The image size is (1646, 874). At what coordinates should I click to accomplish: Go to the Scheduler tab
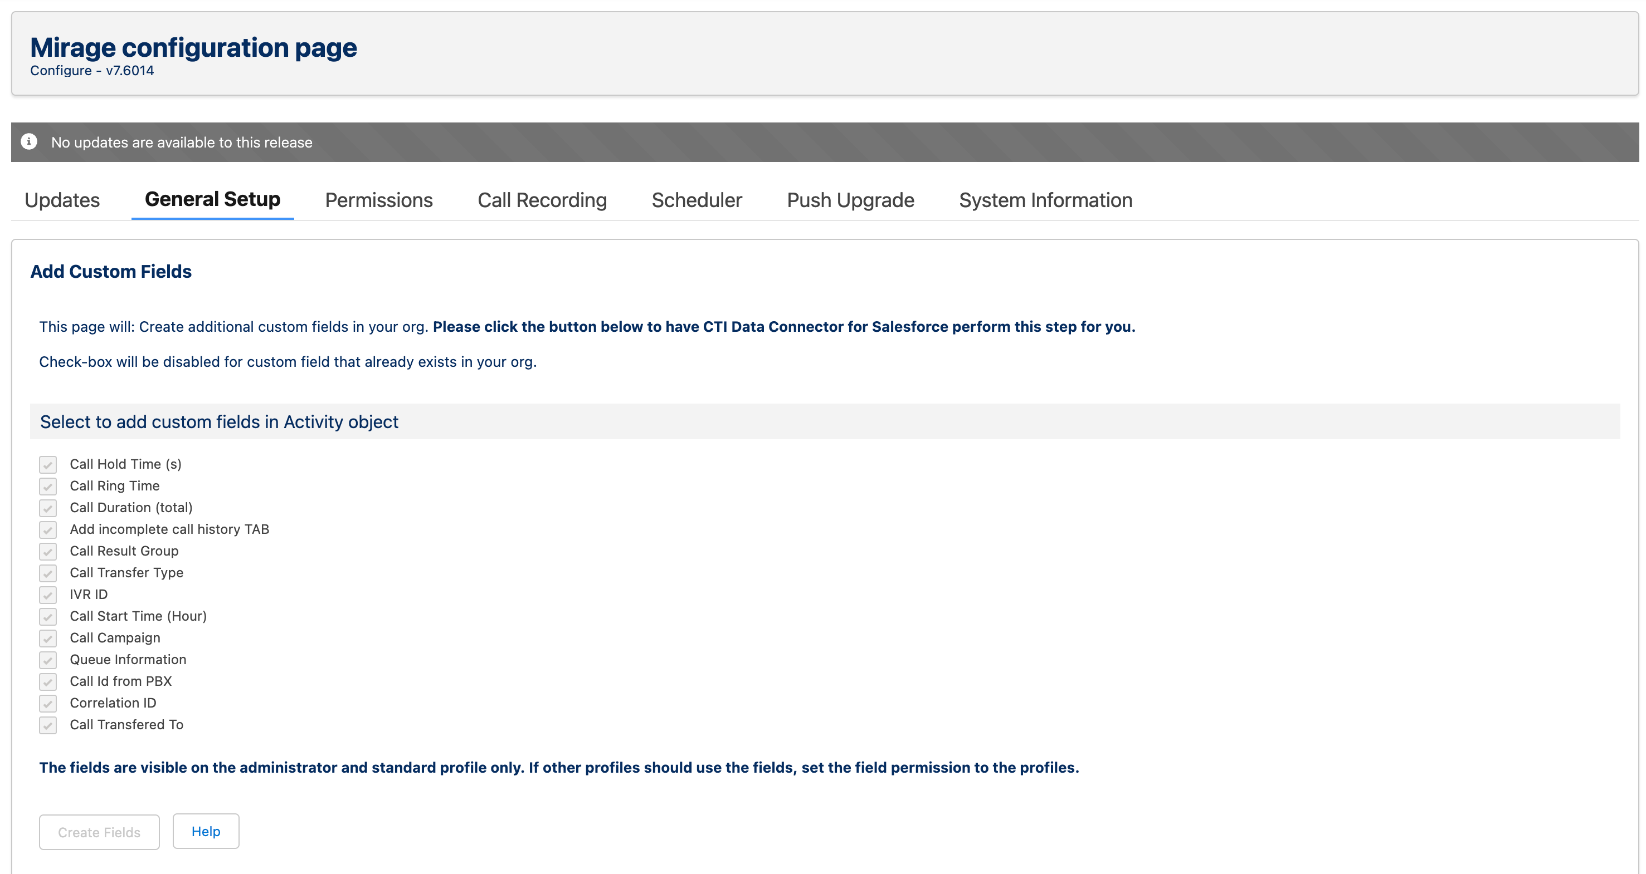697,200
